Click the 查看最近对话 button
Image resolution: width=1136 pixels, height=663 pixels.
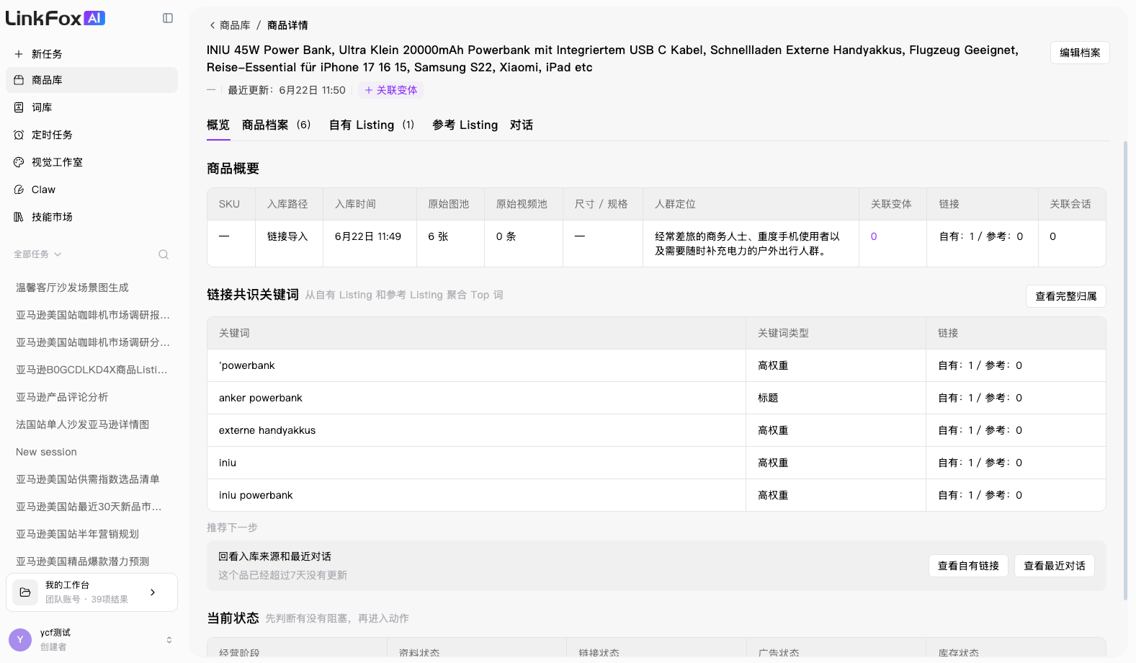[1055, 566]
